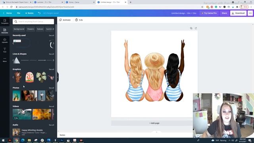
Task: Open the Uploads panel in sidebar
Action: (x=5, y=41)
